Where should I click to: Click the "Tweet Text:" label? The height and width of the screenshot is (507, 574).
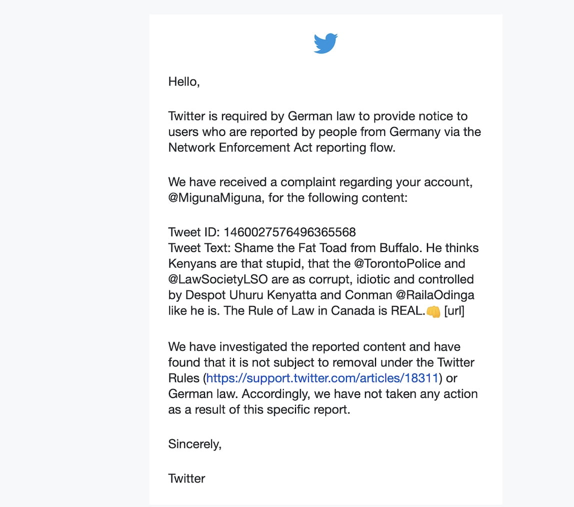click(199, 248)
